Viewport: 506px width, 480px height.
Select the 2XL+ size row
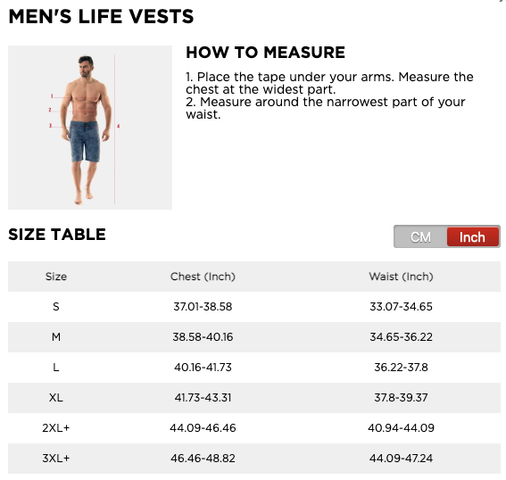[254, 427]
